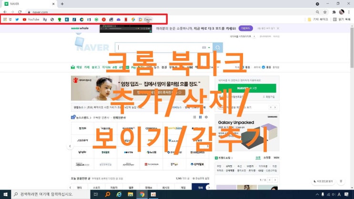The height and width of the screenshot is (199, 354).
Task: Bookmark this page with the star icon
Action: click(325, 12)
